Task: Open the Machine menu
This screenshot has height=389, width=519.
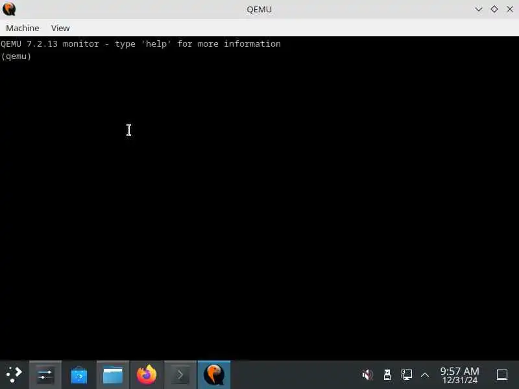Action: coord(23,28)
